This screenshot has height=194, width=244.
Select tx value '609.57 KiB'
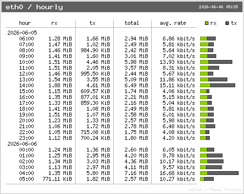[95, 91]
